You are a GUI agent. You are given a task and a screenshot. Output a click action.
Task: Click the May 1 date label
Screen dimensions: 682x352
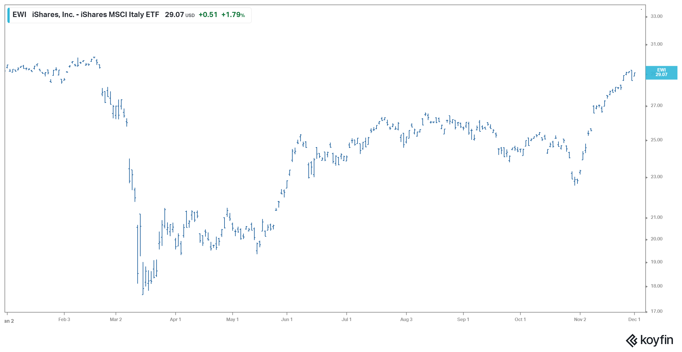[x=232, y=320]
